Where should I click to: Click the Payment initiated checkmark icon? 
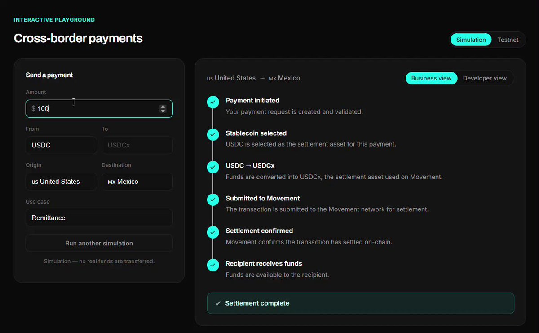(213, 102)
